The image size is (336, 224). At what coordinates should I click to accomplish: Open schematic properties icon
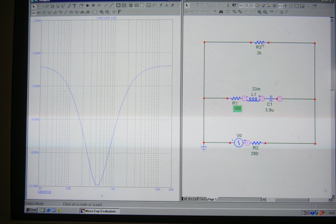pyautogui.click(x=314, y=6)
